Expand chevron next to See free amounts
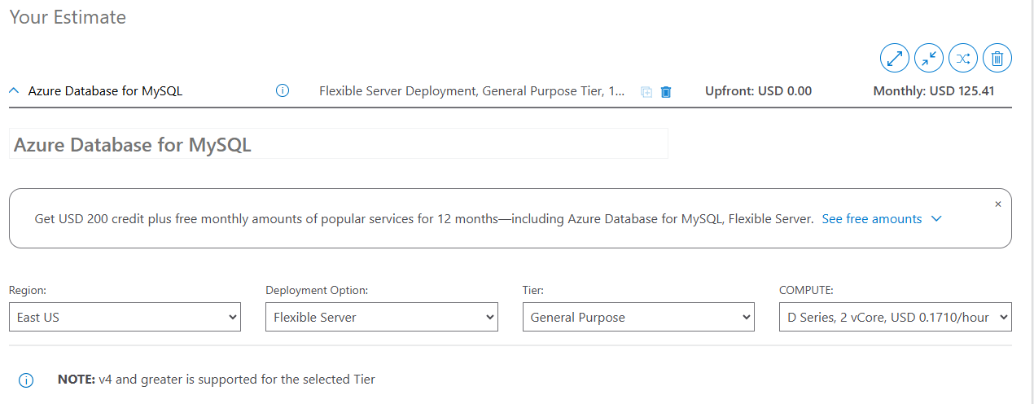 tap(936, 219)
